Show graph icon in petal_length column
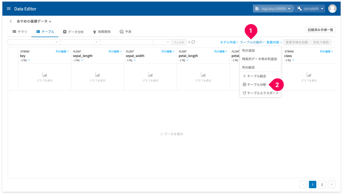 203,75
